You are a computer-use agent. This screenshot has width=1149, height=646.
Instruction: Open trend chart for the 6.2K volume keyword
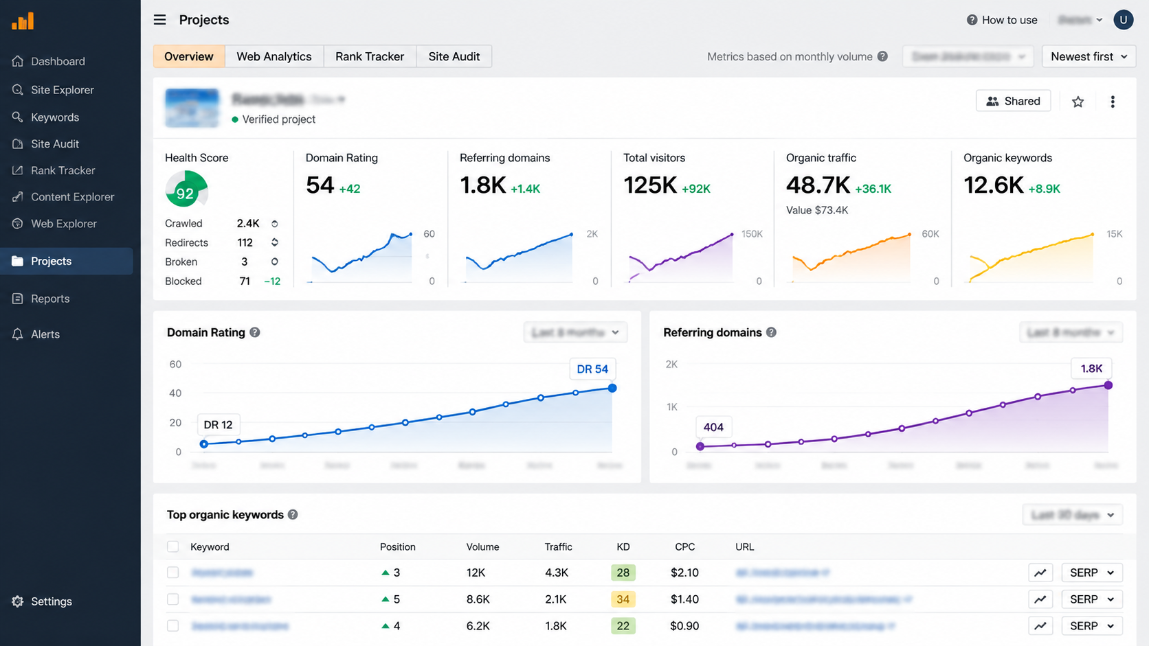tap(1040, 626)
